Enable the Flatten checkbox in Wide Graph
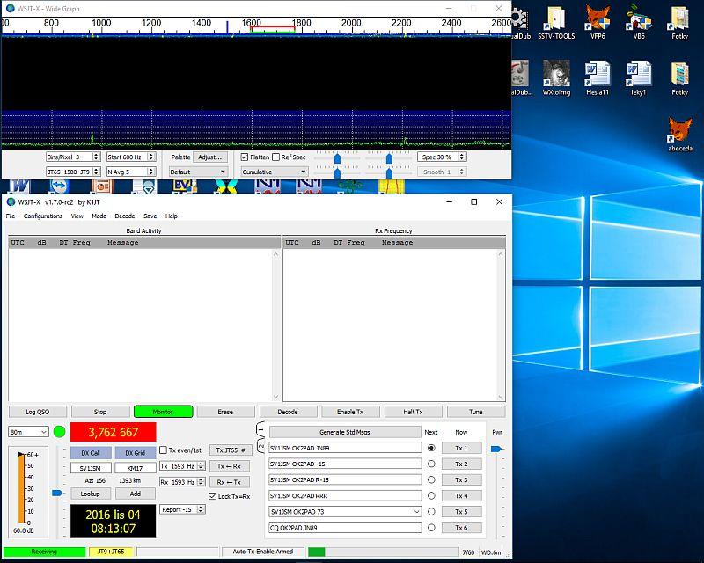The width and height of the screenshot is (704, 563). 245,157
